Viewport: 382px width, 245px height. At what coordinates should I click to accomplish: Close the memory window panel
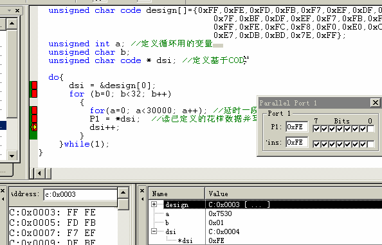tap(3, 191)
